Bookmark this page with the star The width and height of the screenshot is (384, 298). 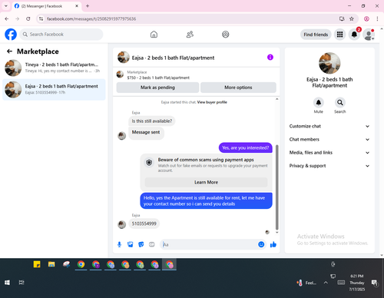(x=352, y=18)
